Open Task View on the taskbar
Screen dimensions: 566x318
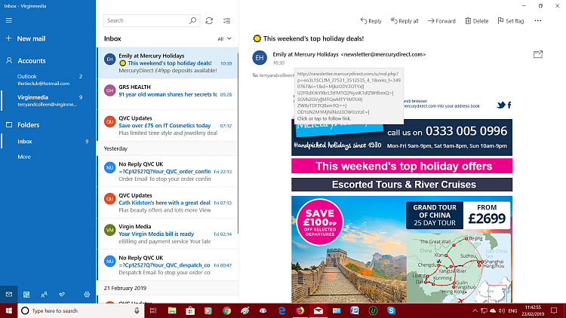click(x=153, y=310)
